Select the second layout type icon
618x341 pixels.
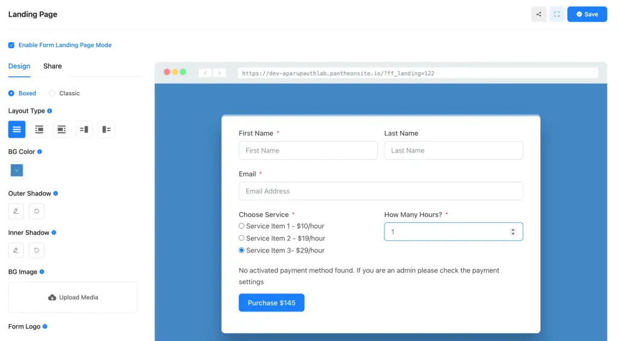39,130
